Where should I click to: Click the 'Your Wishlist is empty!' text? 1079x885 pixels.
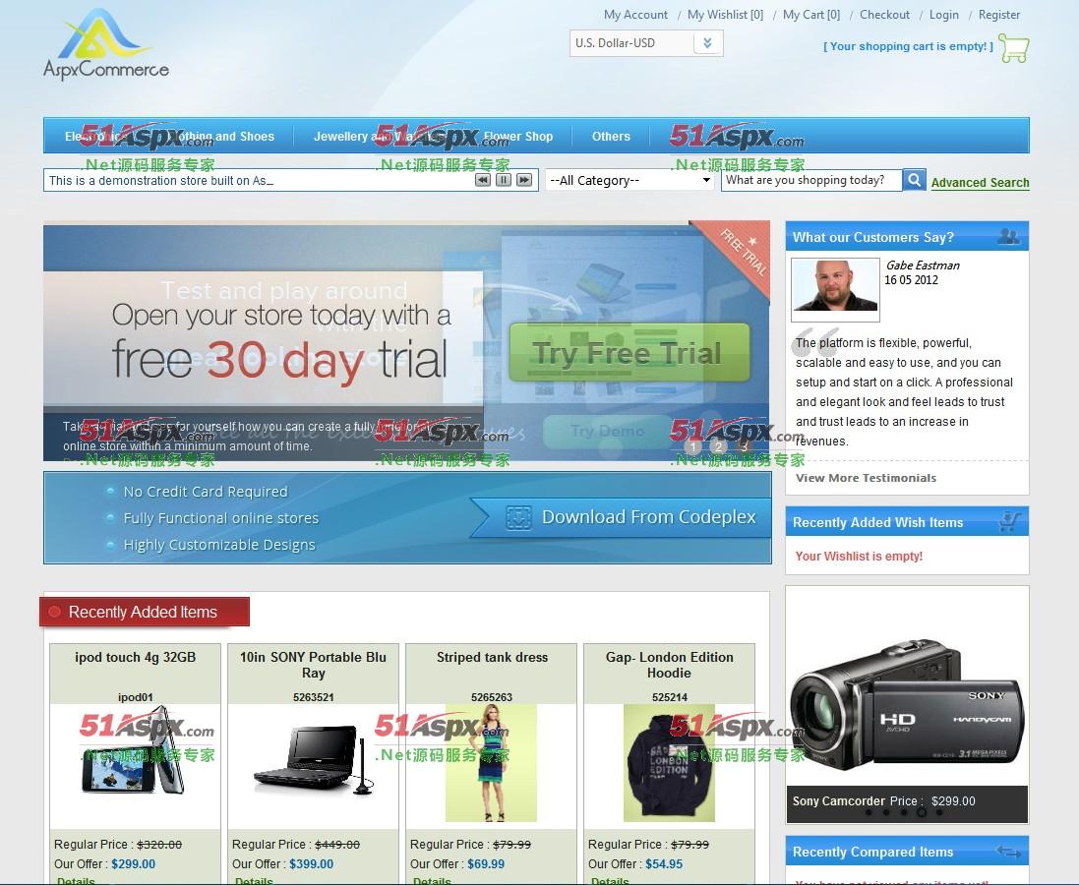click(859, 556)
